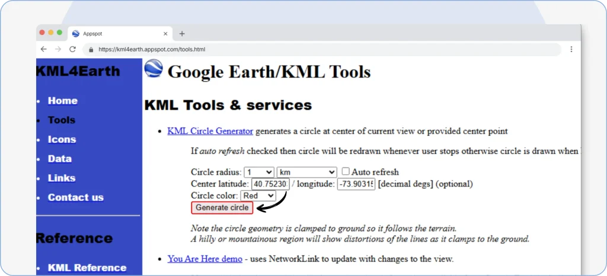Viewport: 607px width, 276px height.
Task: Click the Appspot tab favicon
Action: click(x=76, y=34)
